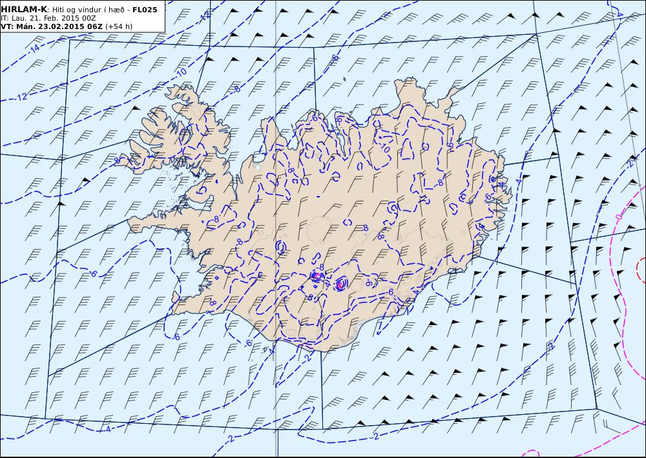Screen dimensions: 646x458
Task: Click the '(+54 h)' forecast offset text
Action: coord(119,26)
